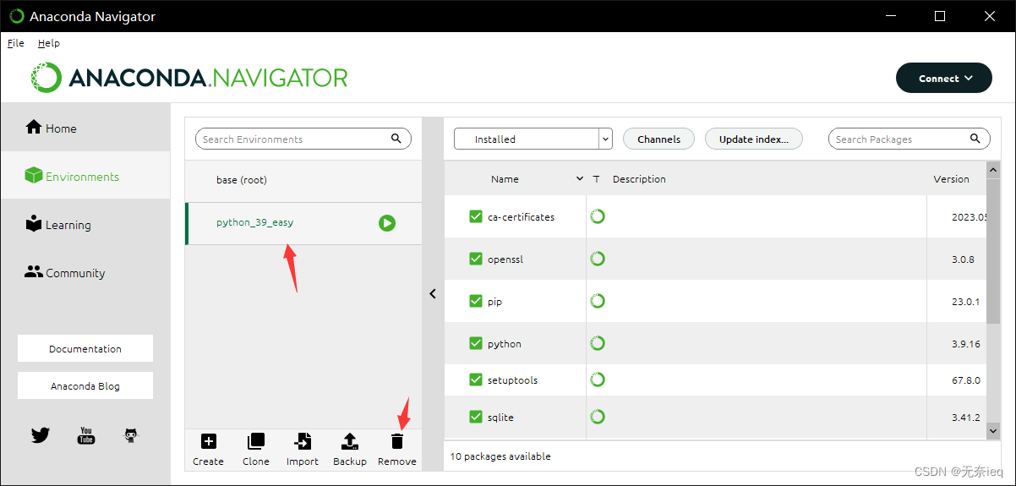This screenshot has height=486, width=1016.
Task: Expand the Connect dropdown button
Action: coord(943,78)
